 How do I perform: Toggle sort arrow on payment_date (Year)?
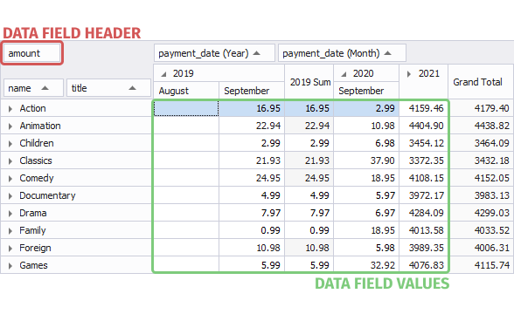257,53
